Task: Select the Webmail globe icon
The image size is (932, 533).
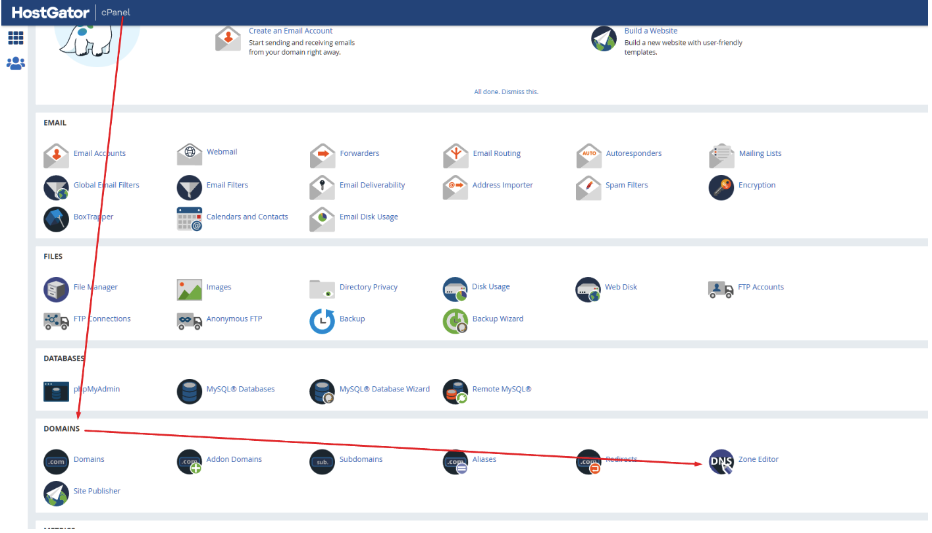Action: pos(190,154)
